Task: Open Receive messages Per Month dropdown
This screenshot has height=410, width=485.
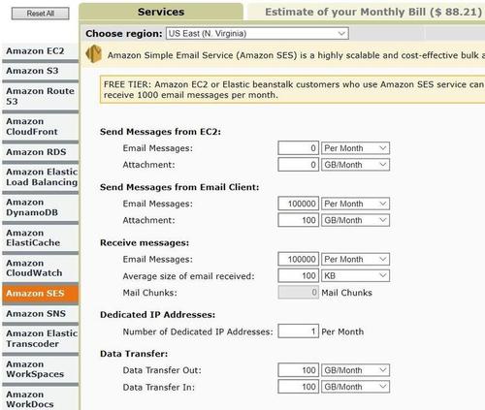Action: click(355, 259)
